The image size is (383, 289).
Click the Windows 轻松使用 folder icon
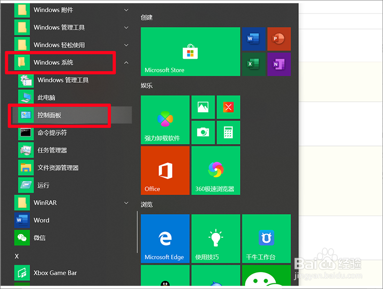22,45
